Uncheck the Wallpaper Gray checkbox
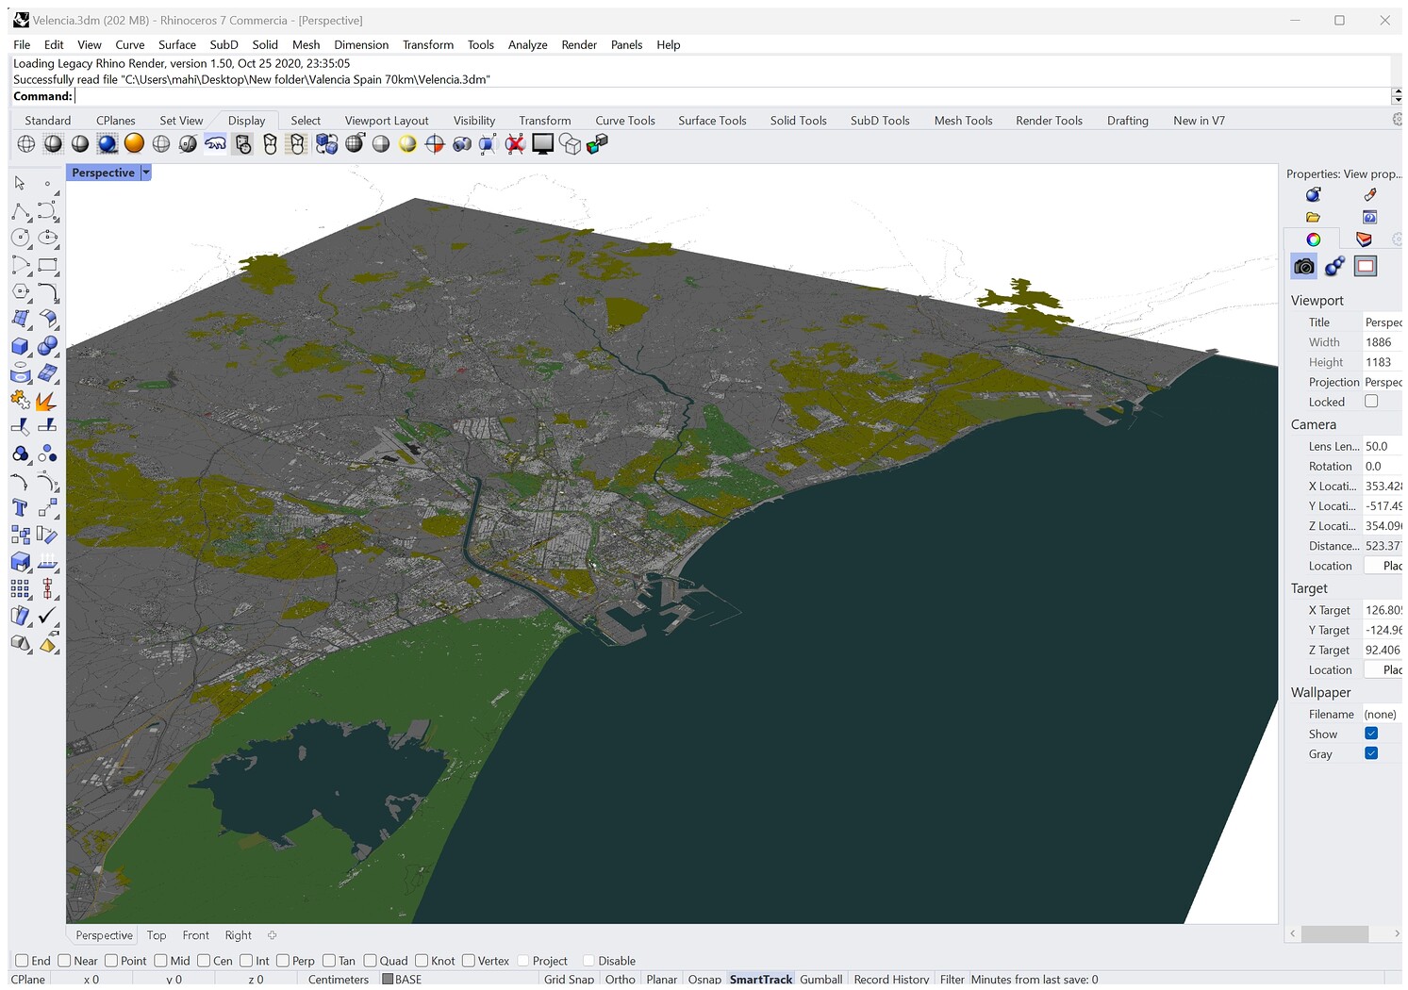 click(x=1370, y=753)
